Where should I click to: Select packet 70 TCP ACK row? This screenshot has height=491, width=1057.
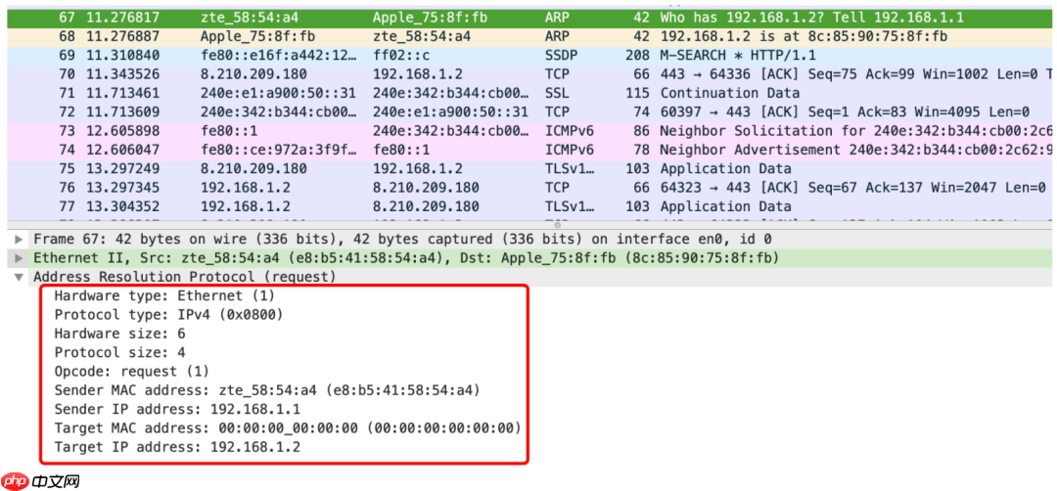529,74
